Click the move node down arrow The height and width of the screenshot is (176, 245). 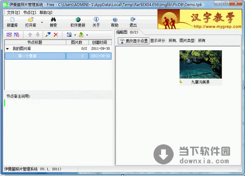(x=38, y=35)
